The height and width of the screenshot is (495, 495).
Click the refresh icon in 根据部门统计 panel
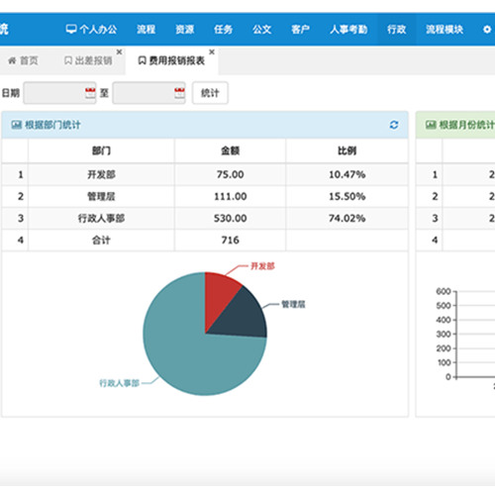[394, 125]
